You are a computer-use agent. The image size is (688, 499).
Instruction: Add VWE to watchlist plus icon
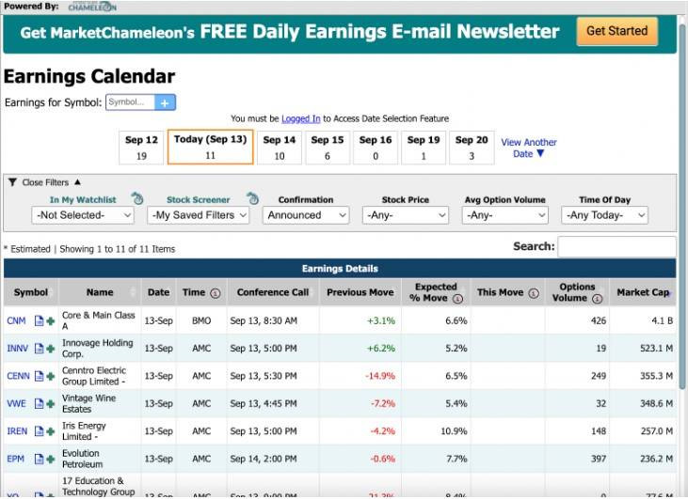click(x=51, y=404)
